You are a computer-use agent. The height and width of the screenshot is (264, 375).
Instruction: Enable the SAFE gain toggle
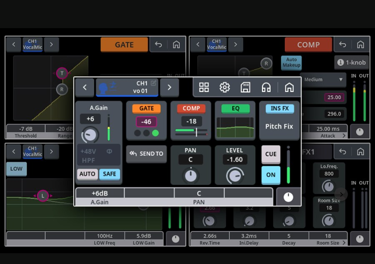pos(110,174)
